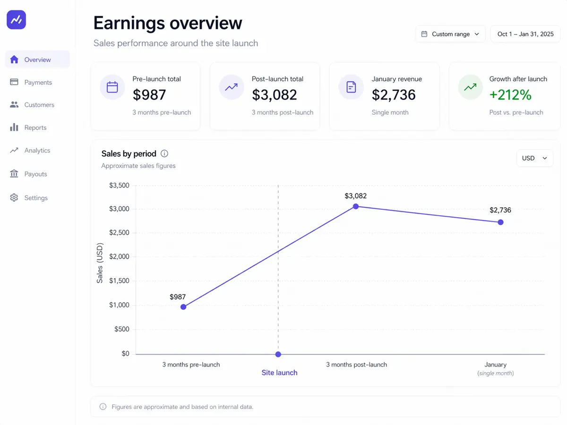Viewport: 567px width, 425px height.
Task: Click the 3 months post-launch axis label
Action: click(356, 365)
